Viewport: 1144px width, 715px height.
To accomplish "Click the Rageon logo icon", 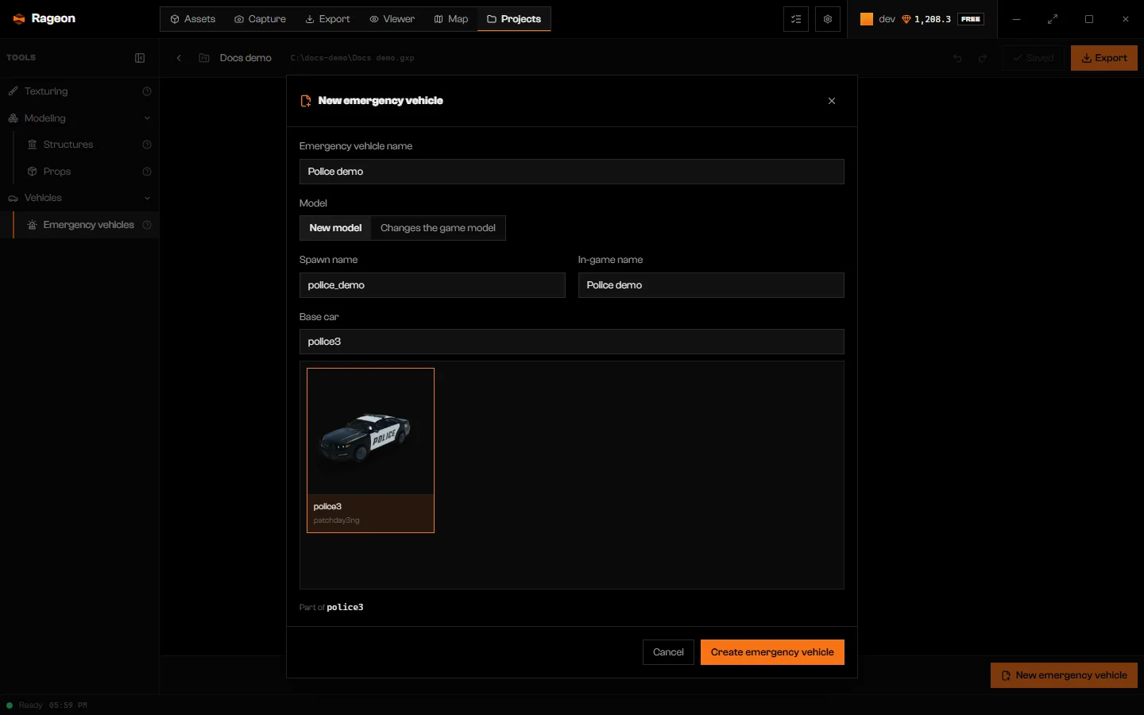I will [19, 19].
